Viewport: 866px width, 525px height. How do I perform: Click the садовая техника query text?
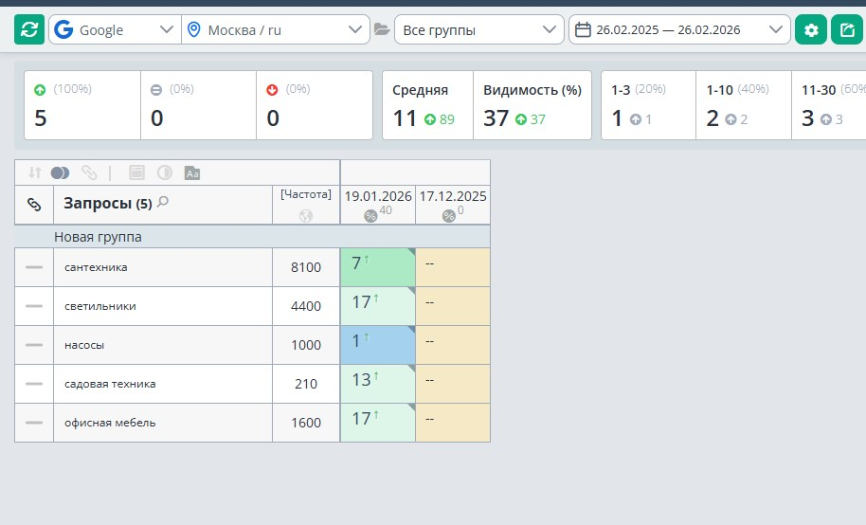[x=110, y=384]
